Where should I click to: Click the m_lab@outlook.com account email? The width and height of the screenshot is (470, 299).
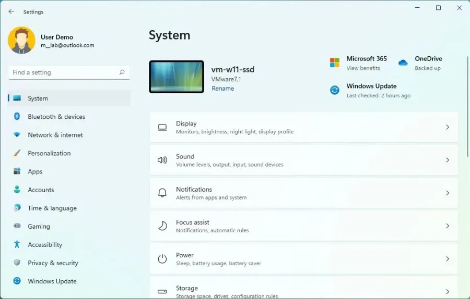point(67,45)
